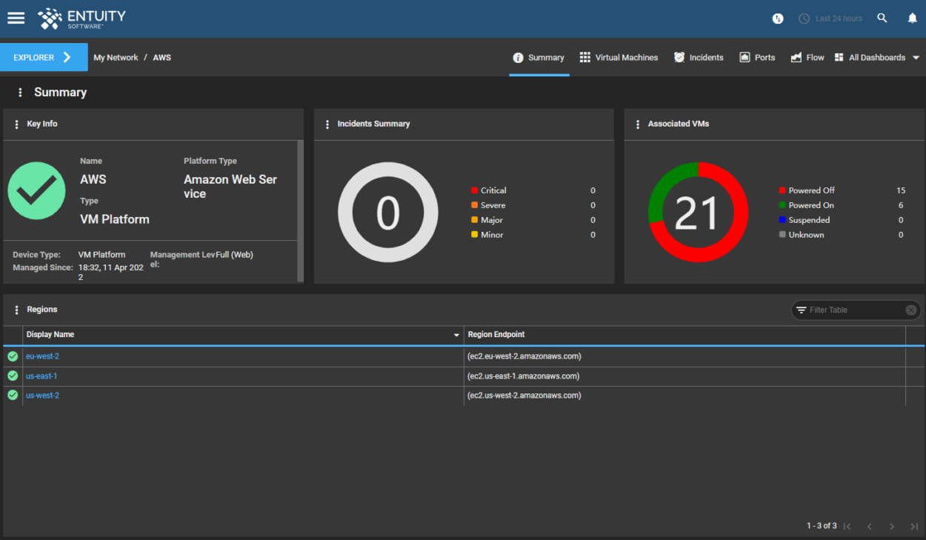Open the All Dashboards dropdown
This screenshot has height=540, width=926.
point(877,57)
